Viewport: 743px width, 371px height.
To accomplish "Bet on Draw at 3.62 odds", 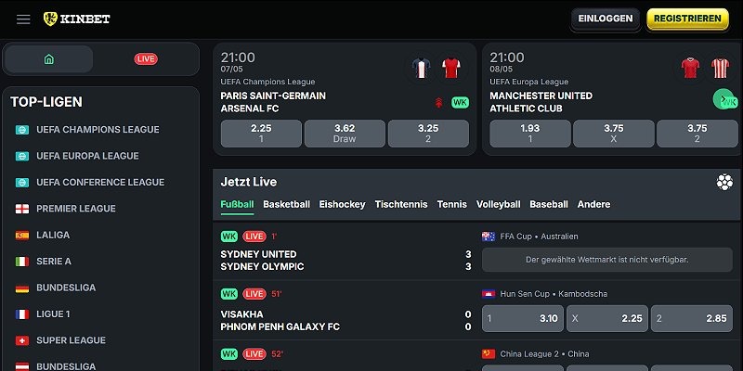I will coord(345,134).
